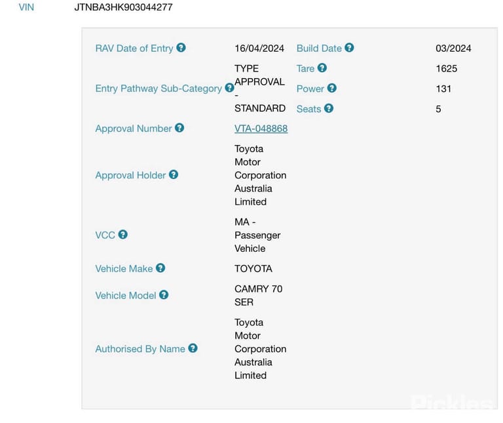
Task: Click the VIN label
Action: [x=26, y=7]
